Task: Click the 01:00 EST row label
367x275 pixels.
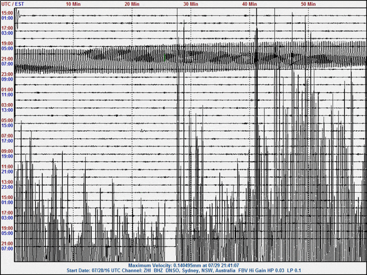Action: [x=7, y=19]
